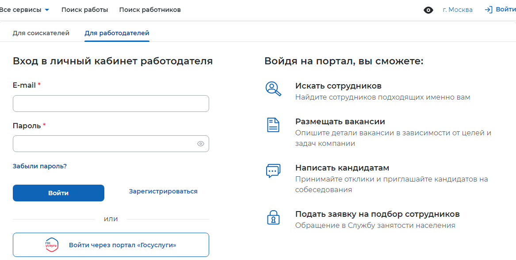Open Поиск работы menu item
Viewport: 516px width, 260px height.
84,10
